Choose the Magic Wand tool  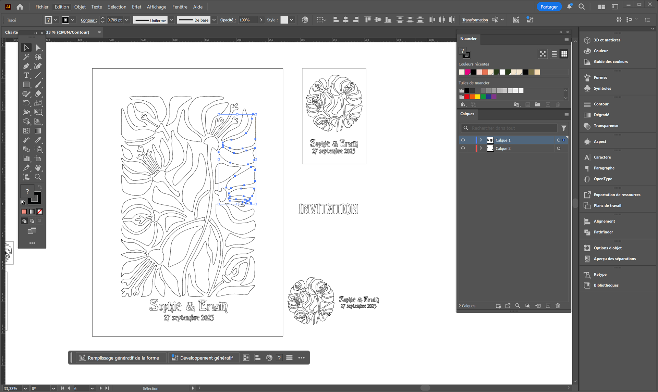click(x=26, y=57)
